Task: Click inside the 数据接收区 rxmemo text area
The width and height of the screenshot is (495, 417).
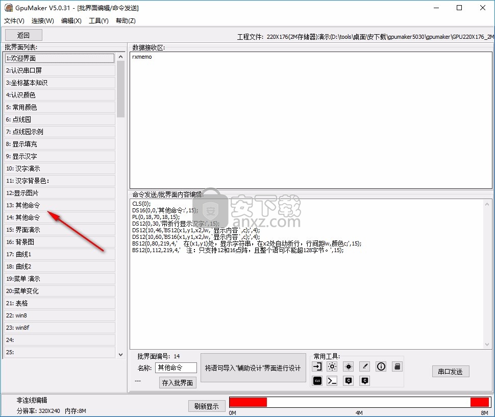Action: click(311, 120)
